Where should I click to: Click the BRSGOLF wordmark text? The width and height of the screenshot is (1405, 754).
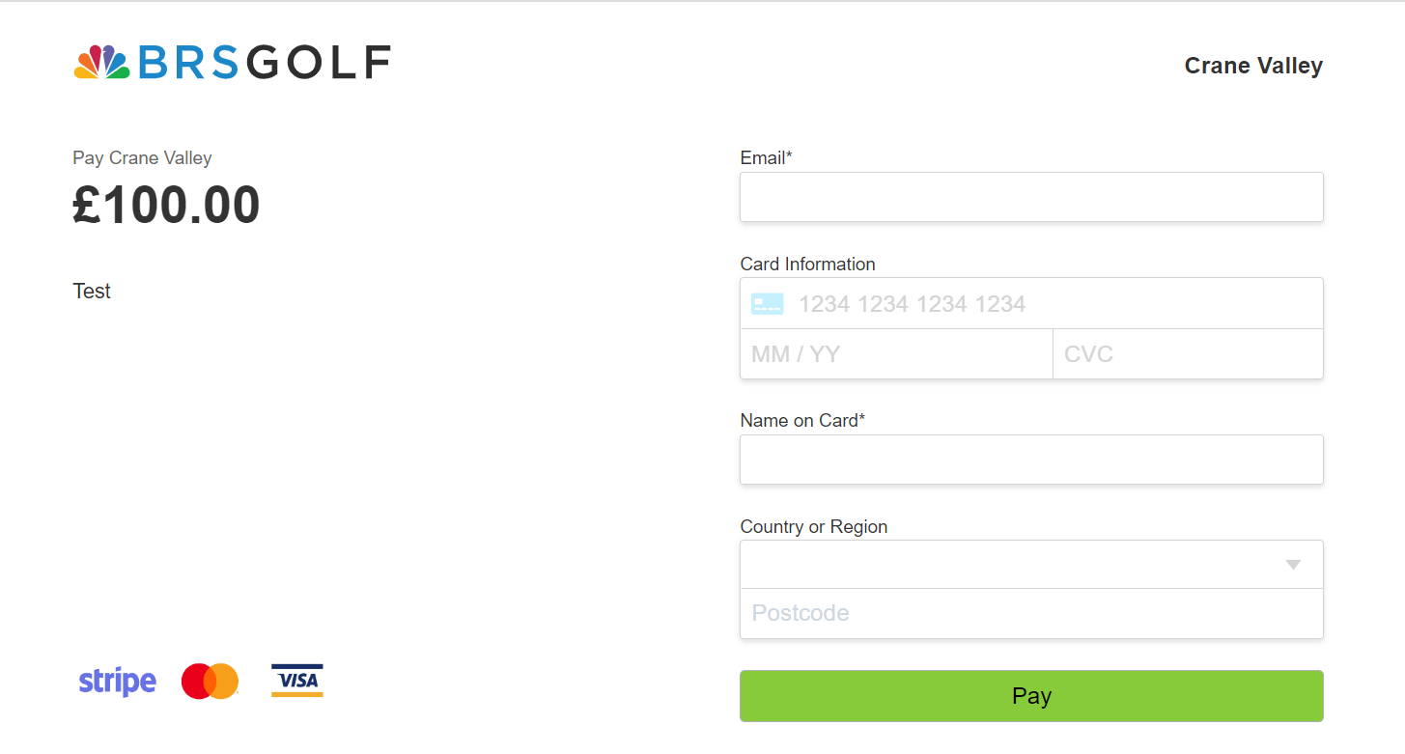coord(265,63)
